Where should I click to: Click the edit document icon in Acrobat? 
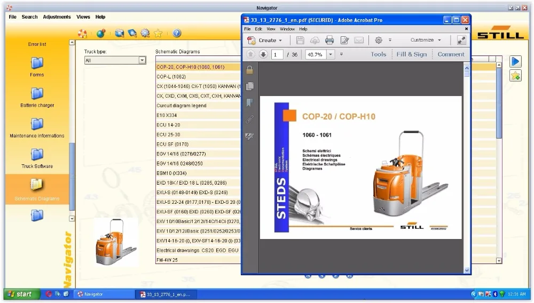click(344, 41)
